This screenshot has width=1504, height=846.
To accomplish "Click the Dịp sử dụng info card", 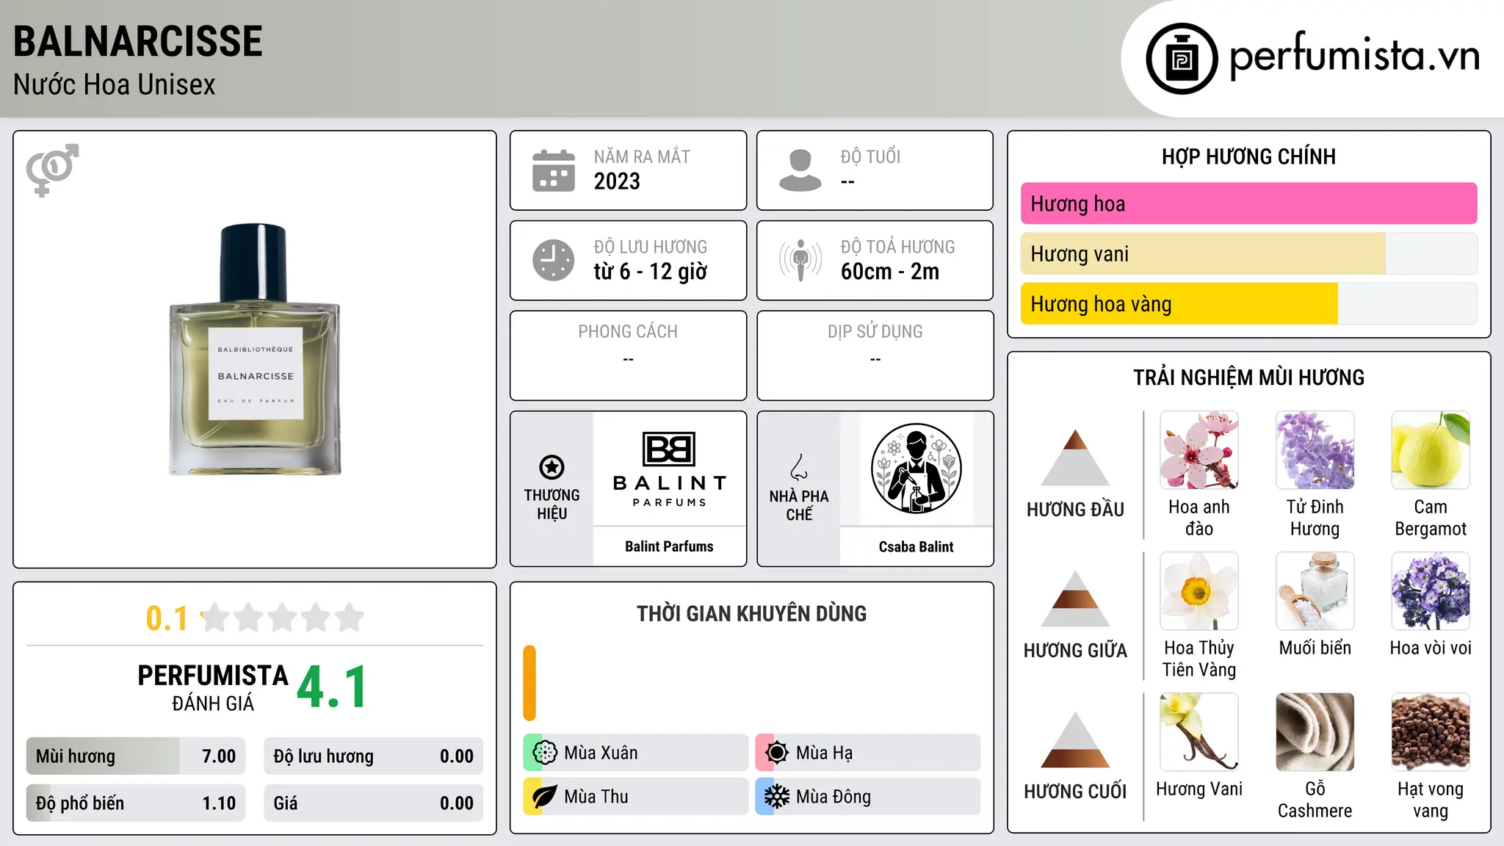I will coord(875,355).
